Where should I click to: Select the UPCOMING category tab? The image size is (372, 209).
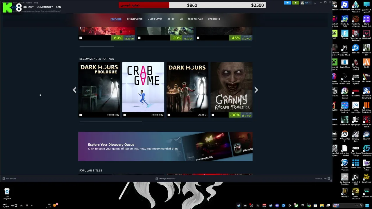(x=214, y=19)
